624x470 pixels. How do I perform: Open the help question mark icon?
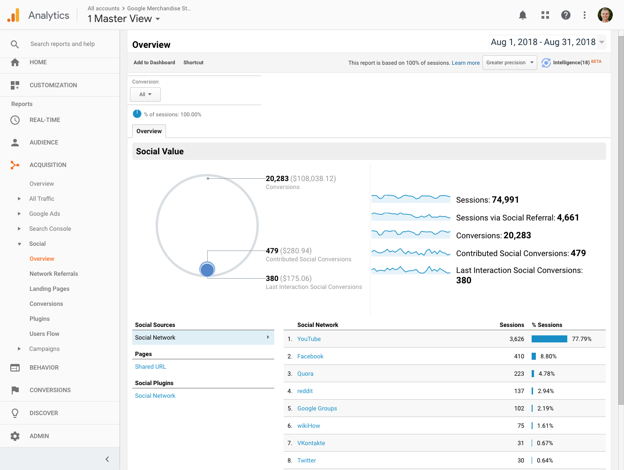click(566, 15)
